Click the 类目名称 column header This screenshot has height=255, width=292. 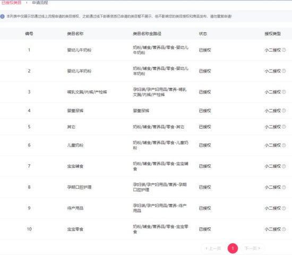tap(75, 34)
